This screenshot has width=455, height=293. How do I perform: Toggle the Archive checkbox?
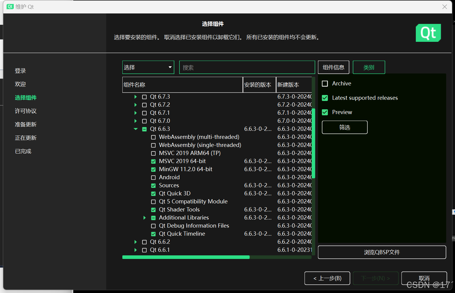(x=325, y=84)
